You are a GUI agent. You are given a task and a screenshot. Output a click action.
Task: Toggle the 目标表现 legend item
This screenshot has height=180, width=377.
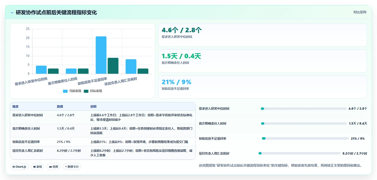pos(93,91)
